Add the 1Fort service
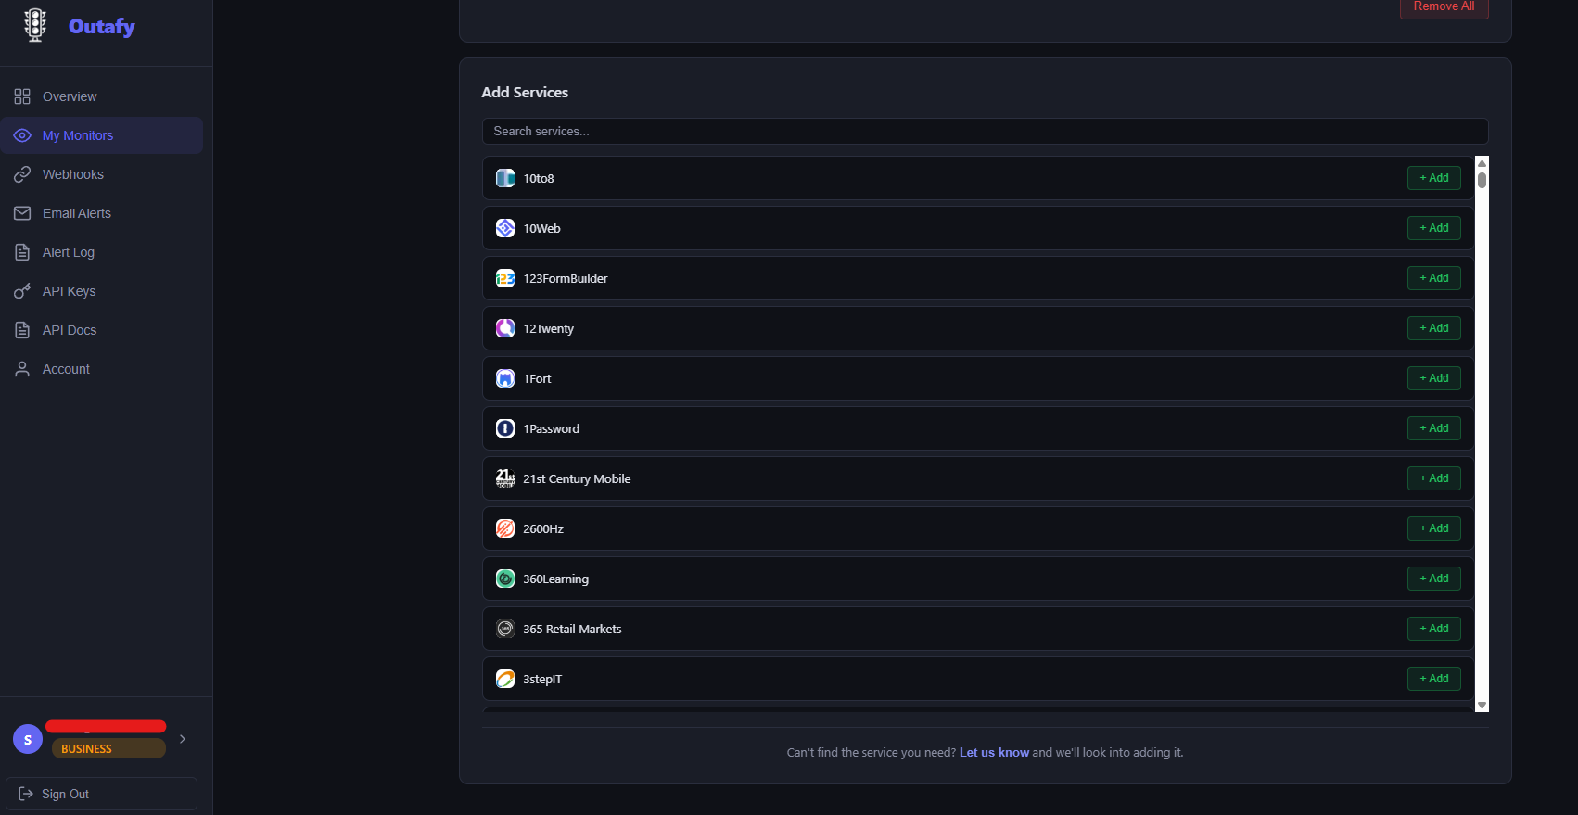This screenshot has height=815, width=1578. 1433,378
